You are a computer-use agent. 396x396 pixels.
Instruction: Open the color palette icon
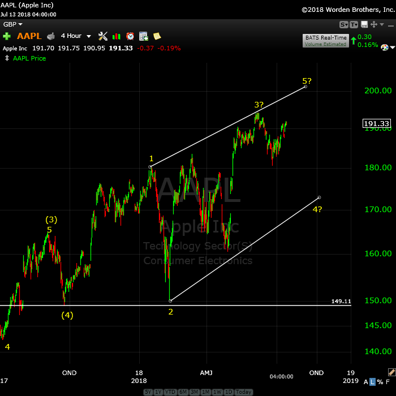click(x=384, y=48)
